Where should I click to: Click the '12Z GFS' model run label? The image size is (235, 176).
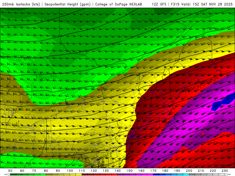point(159,4)
